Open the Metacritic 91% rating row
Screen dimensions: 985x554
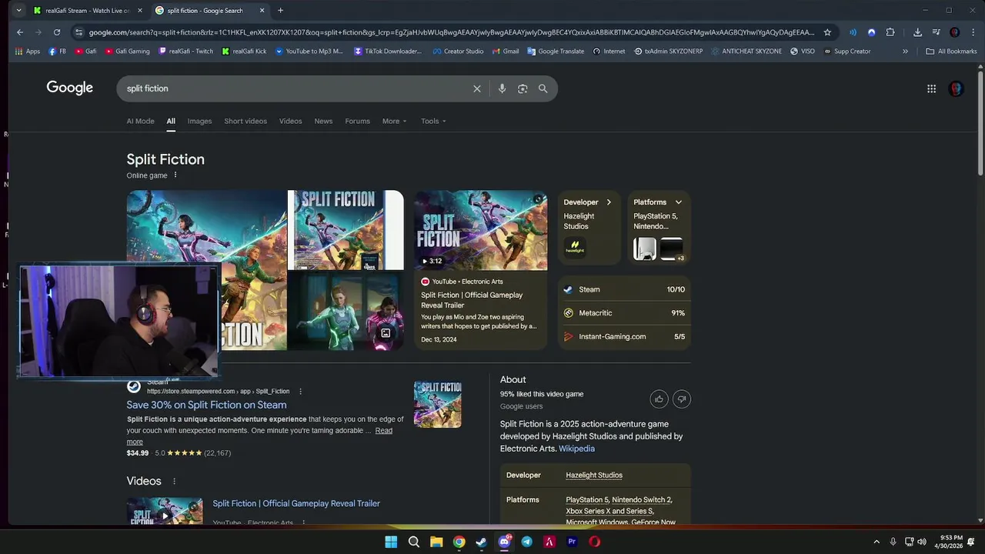[624, 313]
